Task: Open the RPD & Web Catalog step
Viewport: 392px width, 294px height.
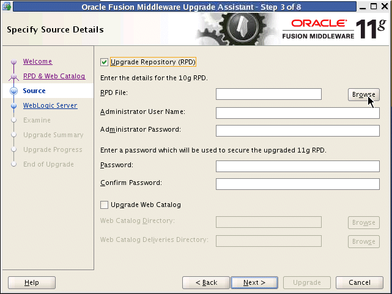Action: pos(54,76)
